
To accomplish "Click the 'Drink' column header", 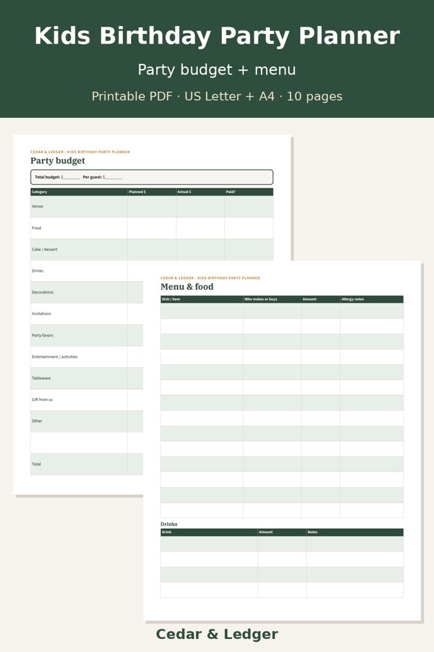I will tap(209, 532).
